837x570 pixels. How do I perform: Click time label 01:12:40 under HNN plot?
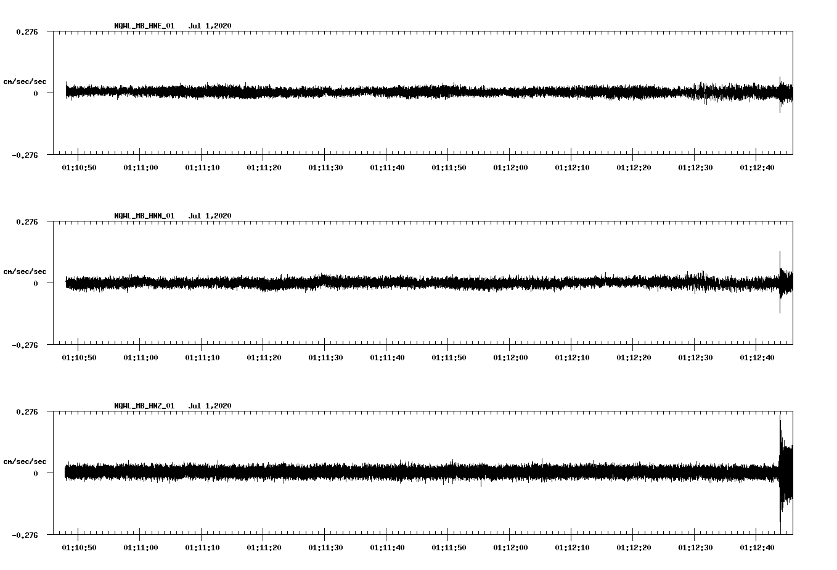pos(757,358)
